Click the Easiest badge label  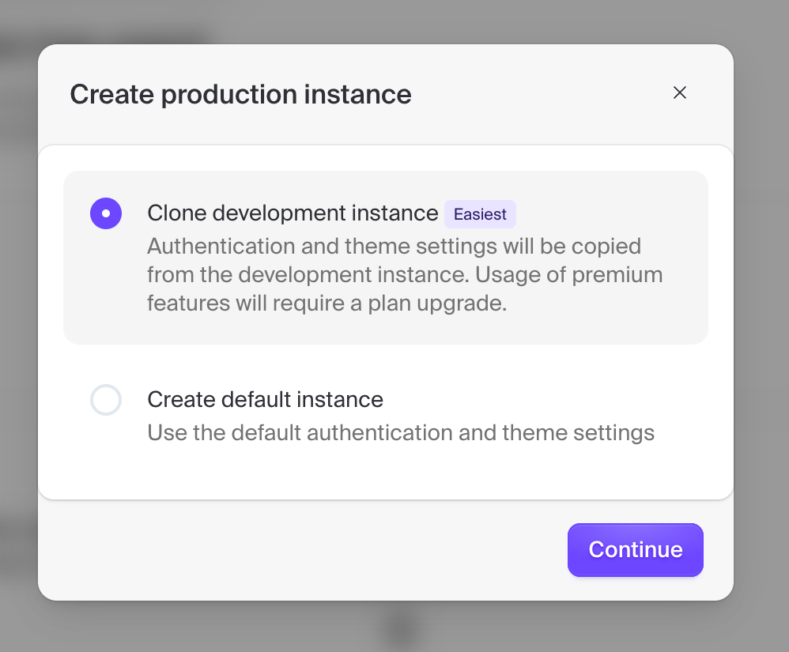pos(480,214)
